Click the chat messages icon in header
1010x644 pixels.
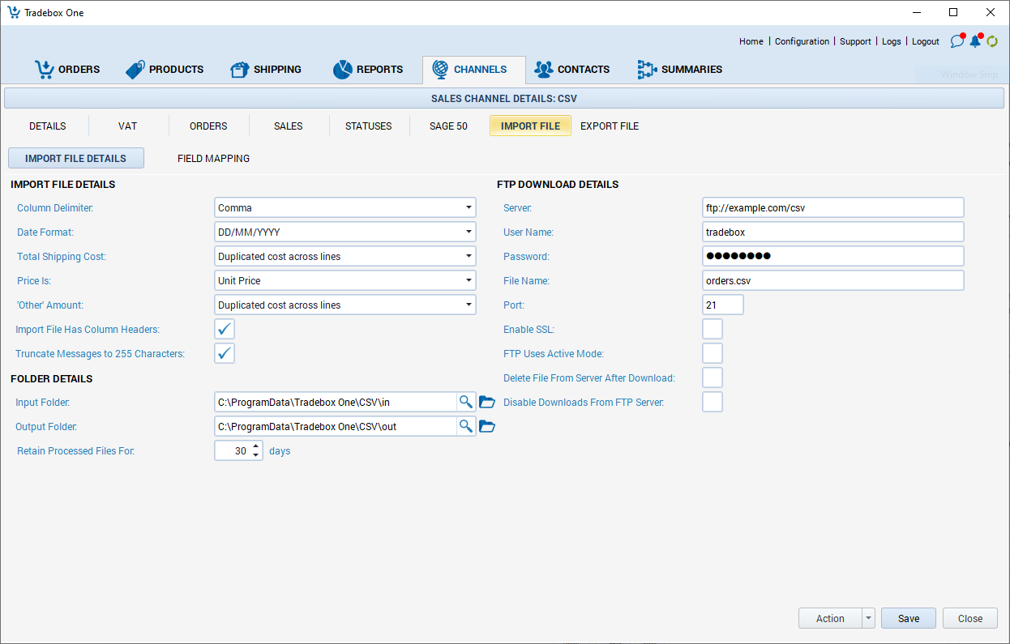click(957, 41)
